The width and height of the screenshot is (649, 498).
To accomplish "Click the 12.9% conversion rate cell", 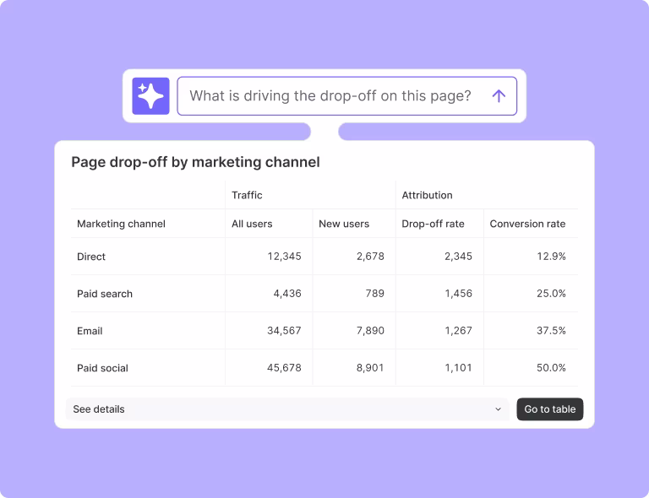I will (x=551, y=257).
